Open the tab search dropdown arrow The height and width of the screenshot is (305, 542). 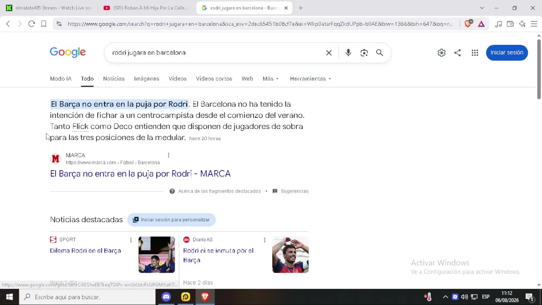click(x=482, y=8)
